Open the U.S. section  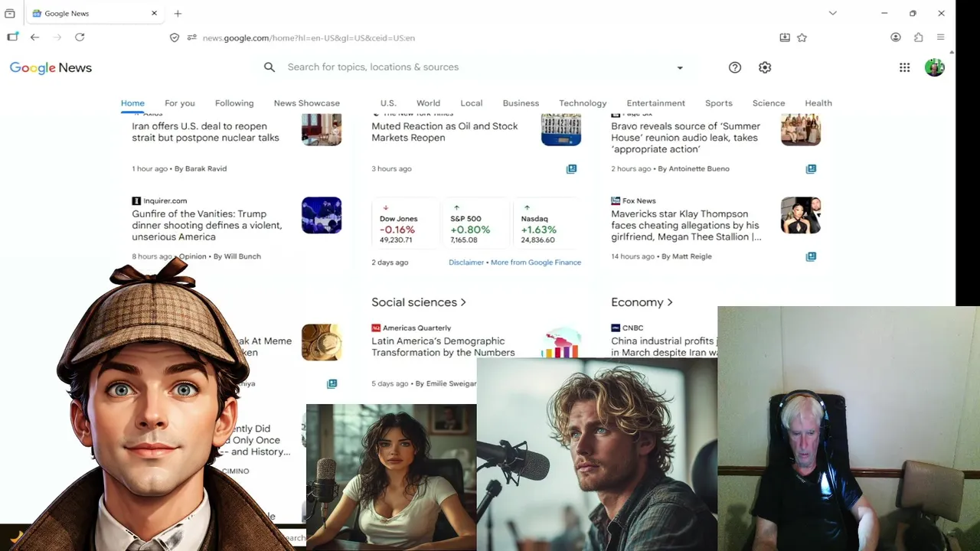point(388,103)
